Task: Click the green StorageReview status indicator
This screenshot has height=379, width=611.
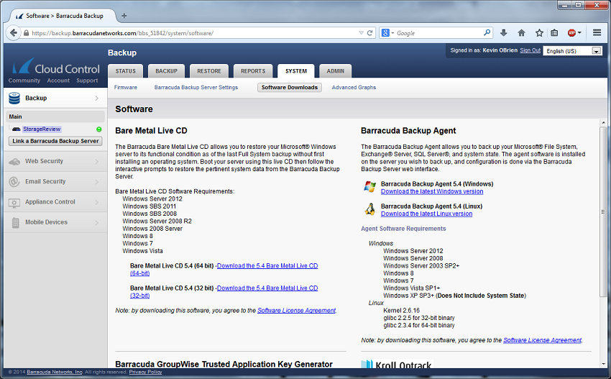Action: [x=99, y=129]
